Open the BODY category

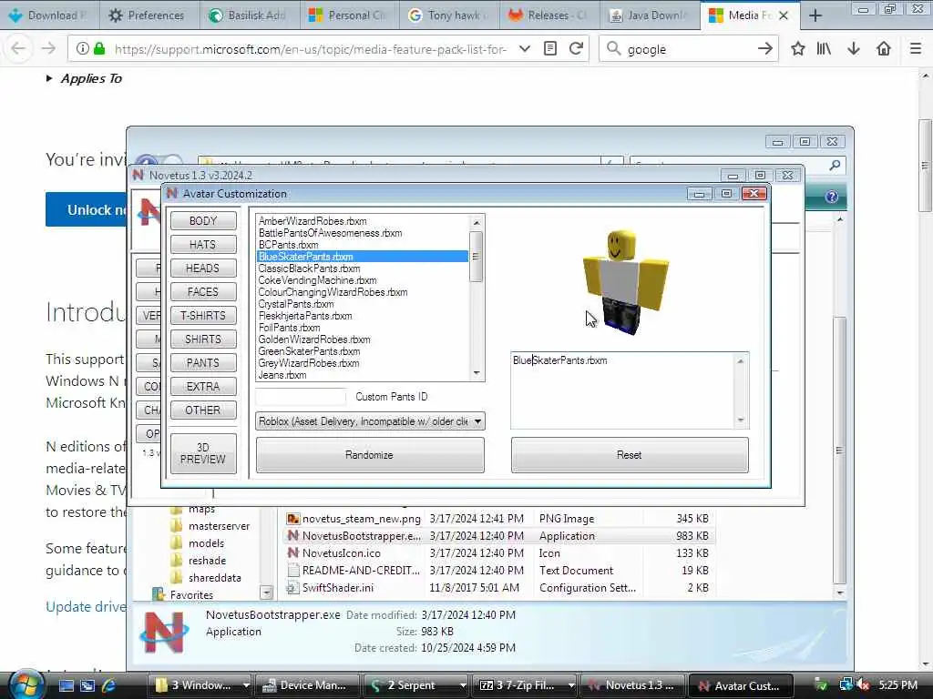coord(203,220)
